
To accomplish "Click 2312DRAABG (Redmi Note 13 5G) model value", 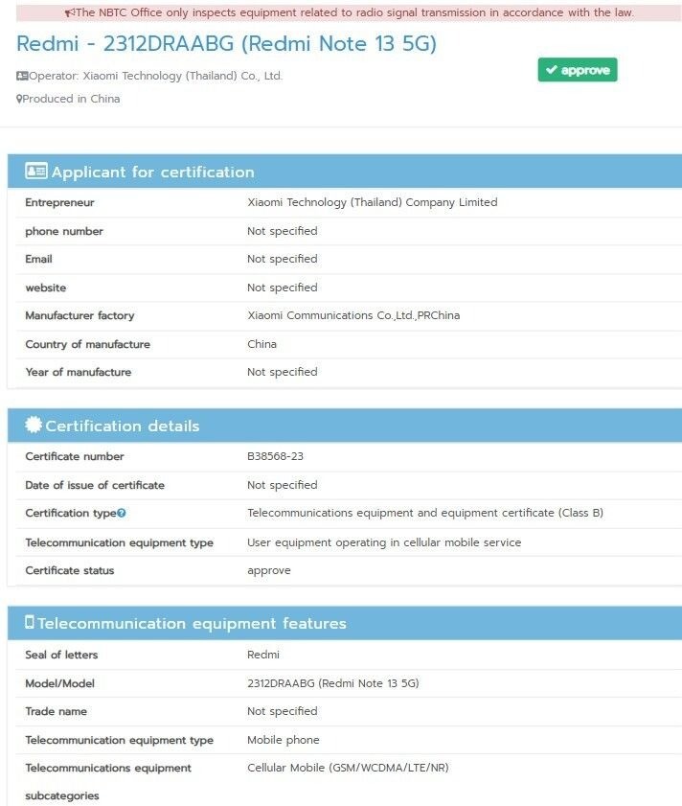I will (x=333, y=683).
